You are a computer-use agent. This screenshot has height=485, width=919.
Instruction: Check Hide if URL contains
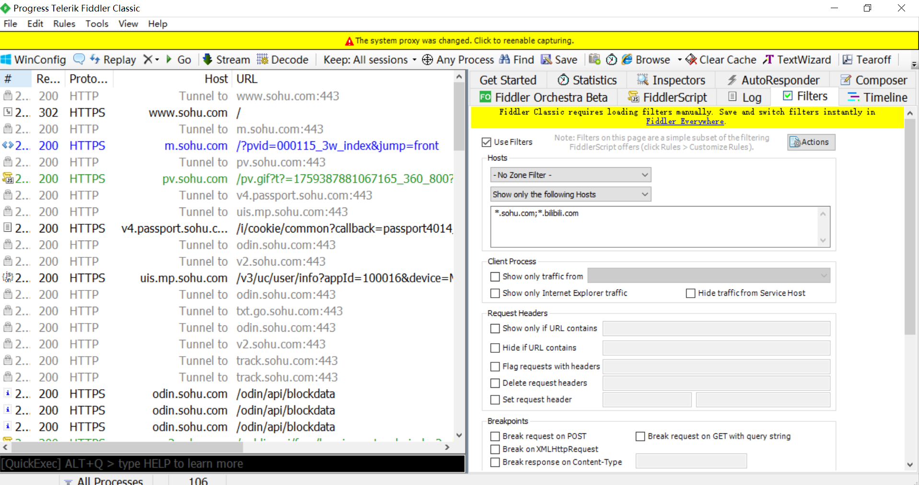coord(495,347)
